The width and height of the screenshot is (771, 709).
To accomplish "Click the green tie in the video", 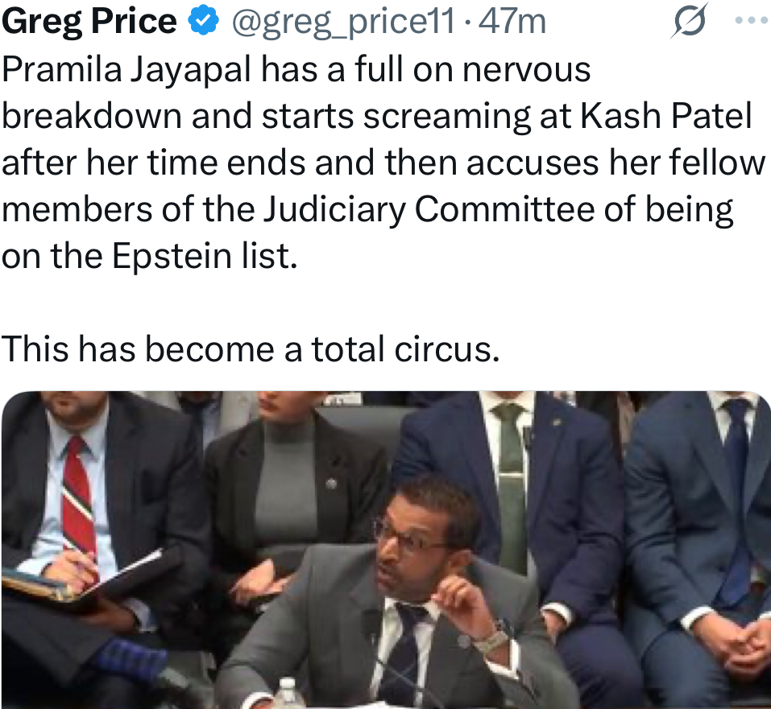I will point(511,483).
